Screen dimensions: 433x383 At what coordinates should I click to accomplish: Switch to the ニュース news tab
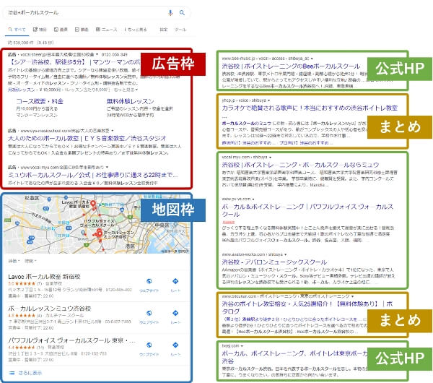tap(106, 30)
